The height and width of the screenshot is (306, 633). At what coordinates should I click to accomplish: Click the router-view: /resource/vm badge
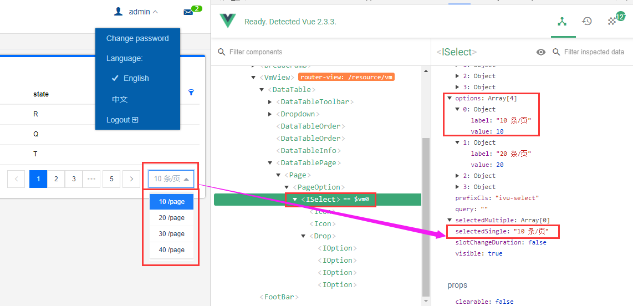point(346,77)
